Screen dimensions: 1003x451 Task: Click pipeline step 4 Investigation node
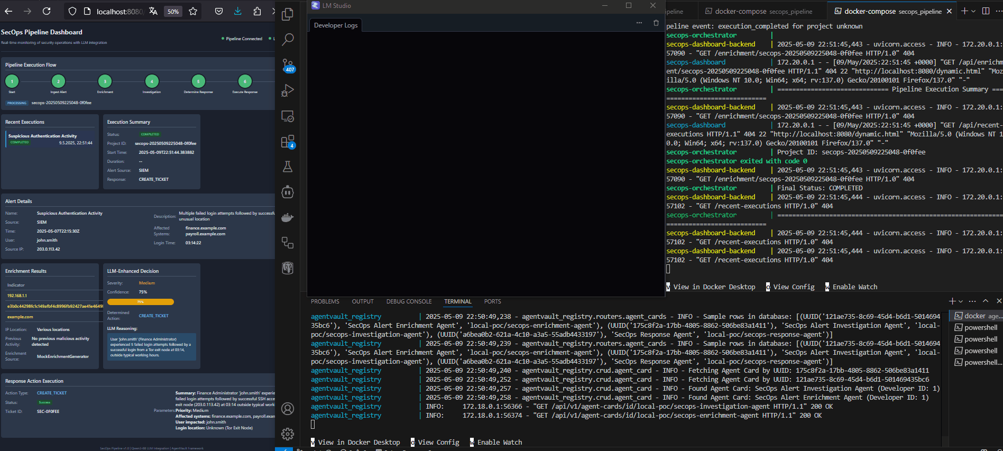coord(152,81)
